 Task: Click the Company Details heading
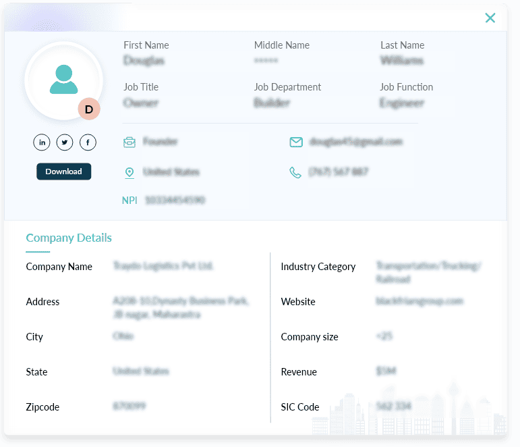click(69, 238)
